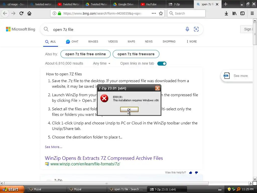This screenshot has width=257, height=193.
Task: Click the Bing search magnifier icon
Action: [x=46, y=29]
